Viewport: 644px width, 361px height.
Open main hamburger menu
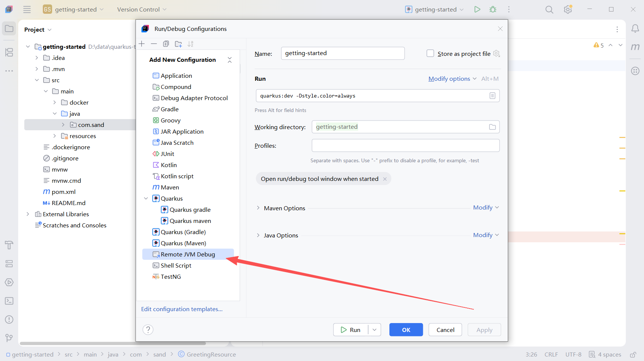tap(27, 9)
